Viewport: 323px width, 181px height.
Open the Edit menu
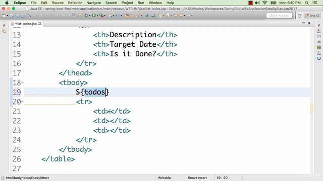pos(44,3)
